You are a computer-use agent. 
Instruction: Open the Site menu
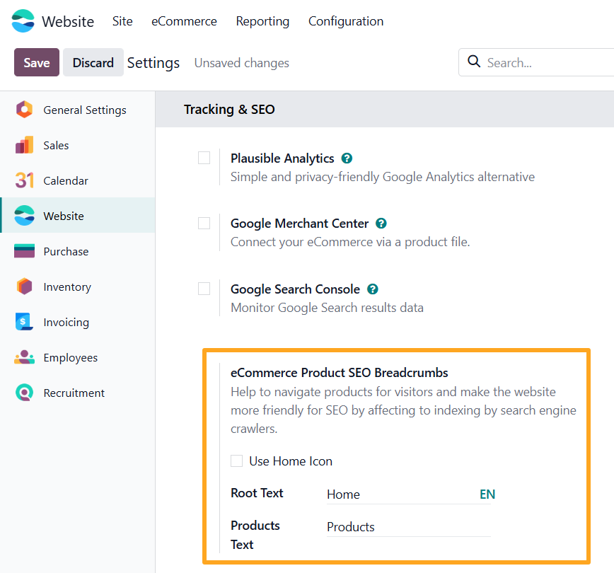[122, 21]
